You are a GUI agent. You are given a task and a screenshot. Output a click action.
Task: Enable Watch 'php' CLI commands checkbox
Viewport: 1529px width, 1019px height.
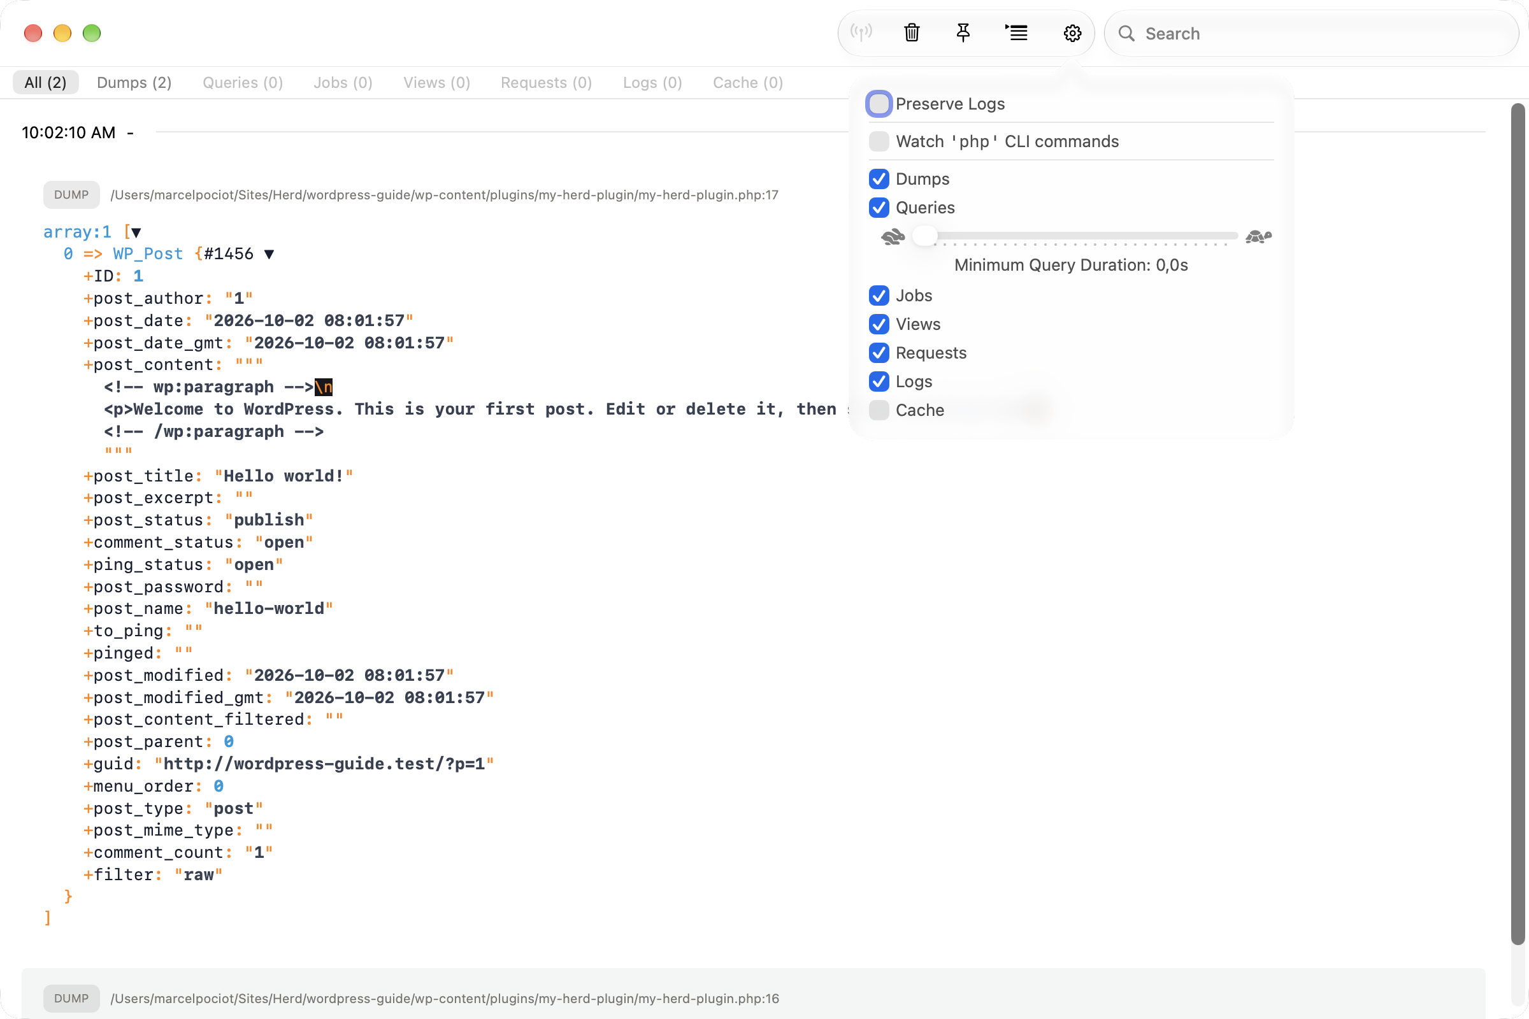(879, 141)
